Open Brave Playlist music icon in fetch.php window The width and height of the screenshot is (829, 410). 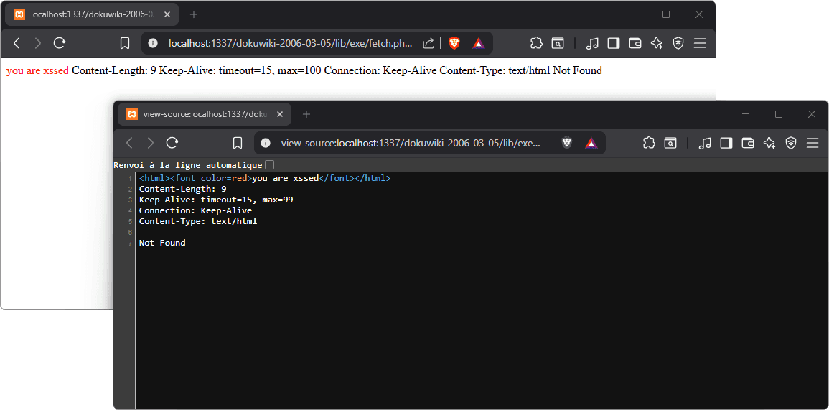(592, 43)
